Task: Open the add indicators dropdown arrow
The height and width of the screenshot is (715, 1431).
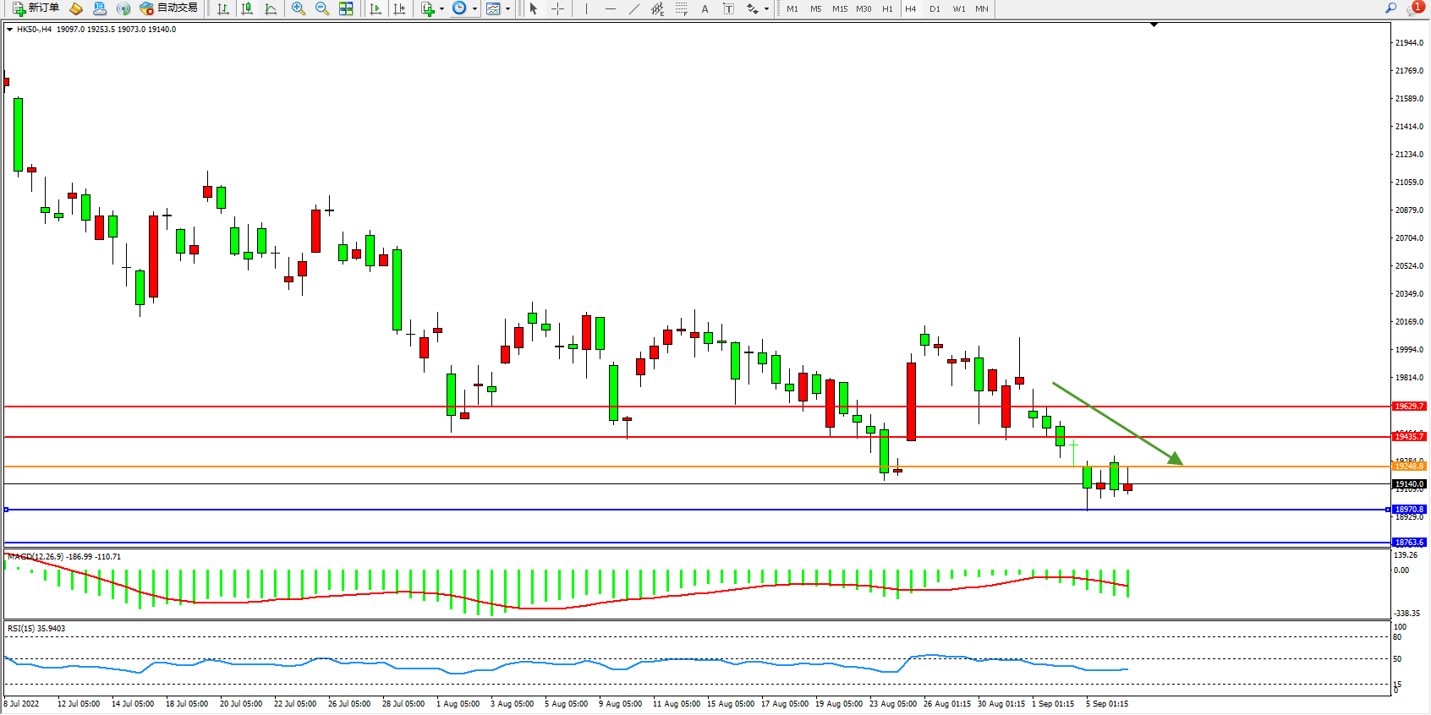Action: tap(441, 8)
